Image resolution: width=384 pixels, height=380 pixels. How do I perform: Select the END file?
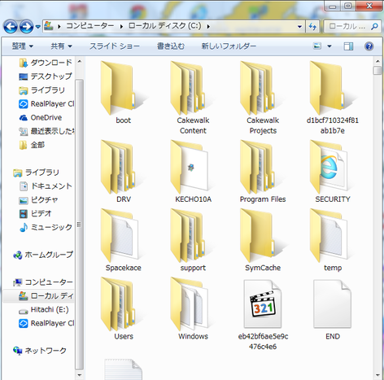pyautogui.click(x=333, y=308)
